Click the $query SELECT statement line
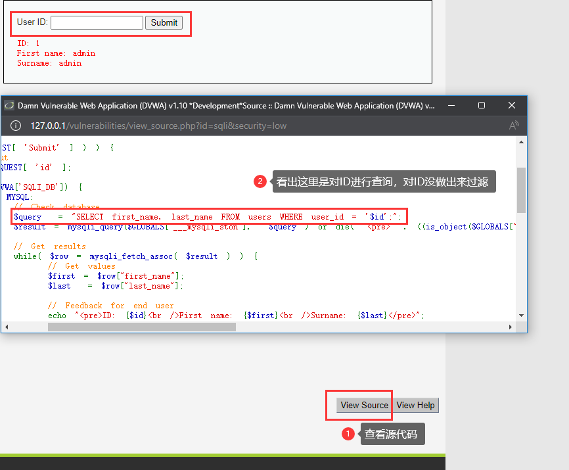Screen dimensions: 569x470 208,217
